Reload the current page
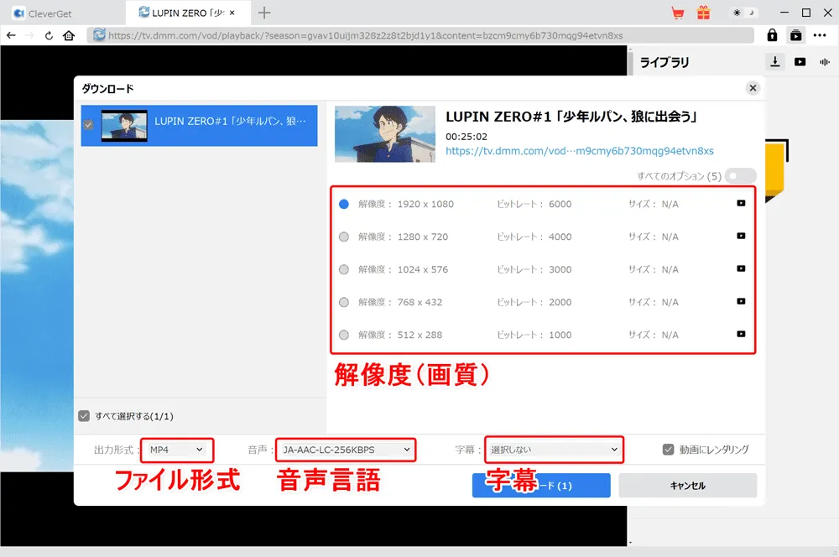The image size is (839, 557). click(x=49, y=35)
